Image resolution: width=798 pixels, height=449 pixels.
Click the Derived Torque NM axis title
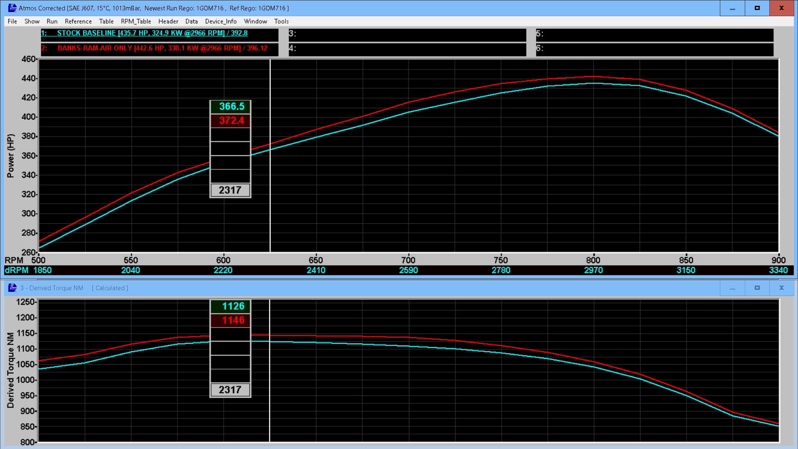click(x=10, y=370)
